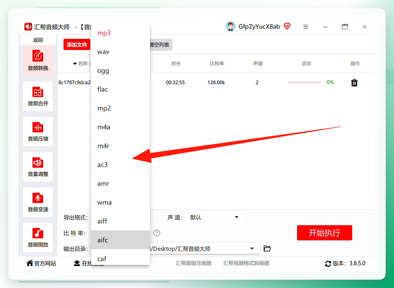Viewport: 394px width, 288px height.
Task: Open the 音频压缩 audio compression tool
Action: click(x=38, y=131)
